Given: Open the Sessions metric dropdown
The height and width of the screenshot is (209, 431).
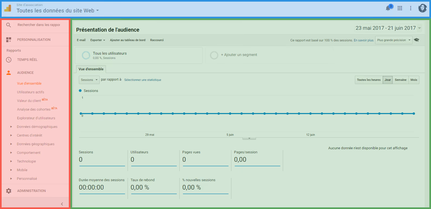Looking at the screenshot, I should (x=89, y=80).
